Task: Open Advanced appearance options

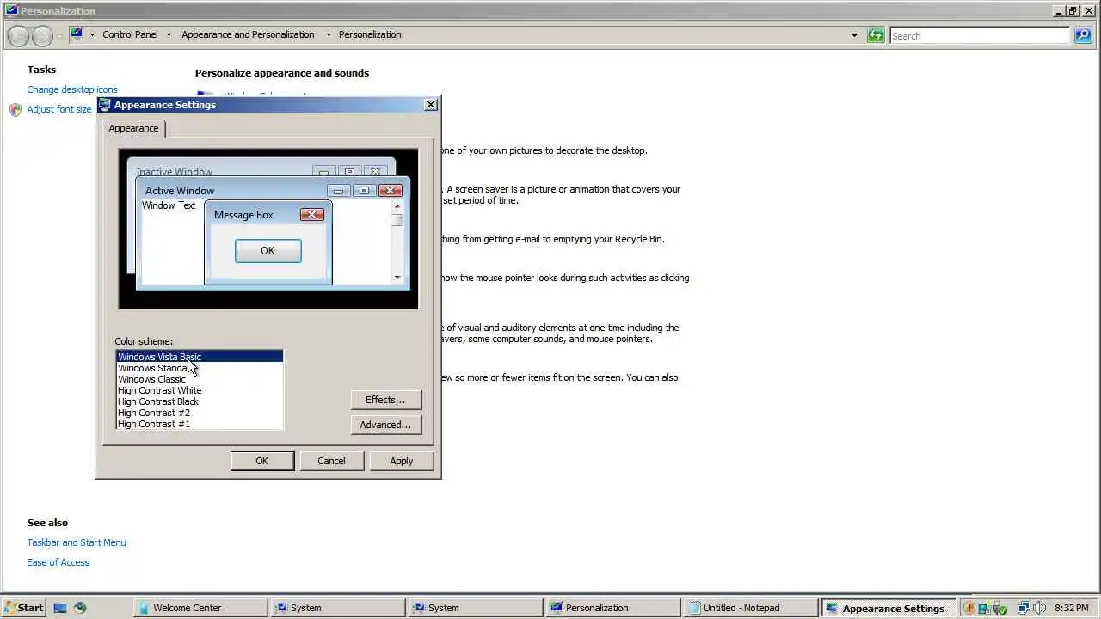Action: click(x=385, y=425)
